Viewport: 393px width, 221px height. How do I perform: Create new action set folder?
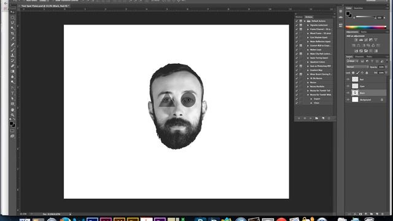point(317,118)
